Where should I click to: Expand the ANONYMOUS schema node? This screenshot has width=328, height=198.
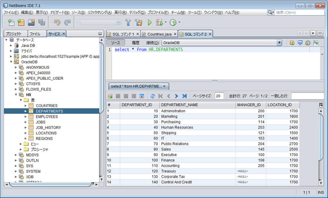coord(16,67)
